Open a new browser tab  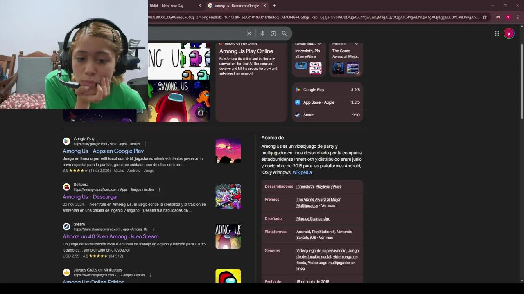274,6
